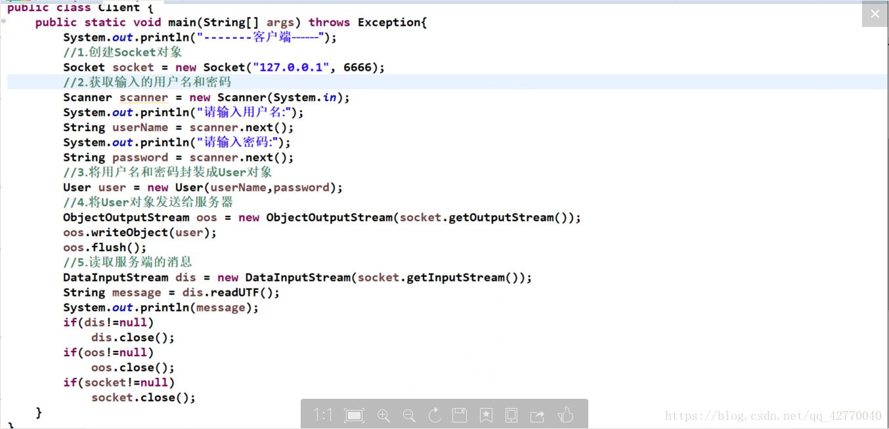Click 'String userName = scanner.next();' line
Viewport: 889px width, 429px height.
(179, 128)
